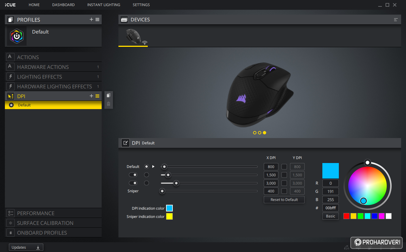This screenshot has width=406, height=252.
Task: Open the Dashboard tab
Action: 63,5
